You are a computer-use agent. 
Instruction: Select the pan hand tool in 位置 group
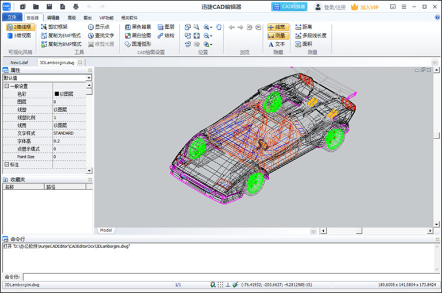click(219, 27)
